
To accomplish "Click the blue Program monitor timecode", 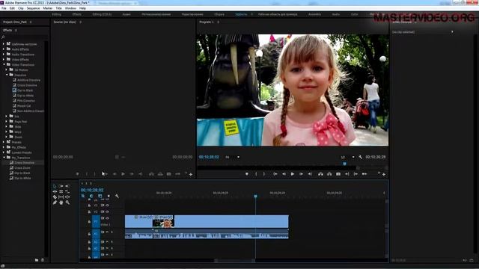I will click(x=209, y=157).
